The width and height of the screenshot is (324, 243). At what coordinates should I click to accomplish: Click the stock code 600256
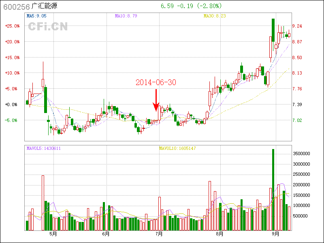(x=14, y=6)
